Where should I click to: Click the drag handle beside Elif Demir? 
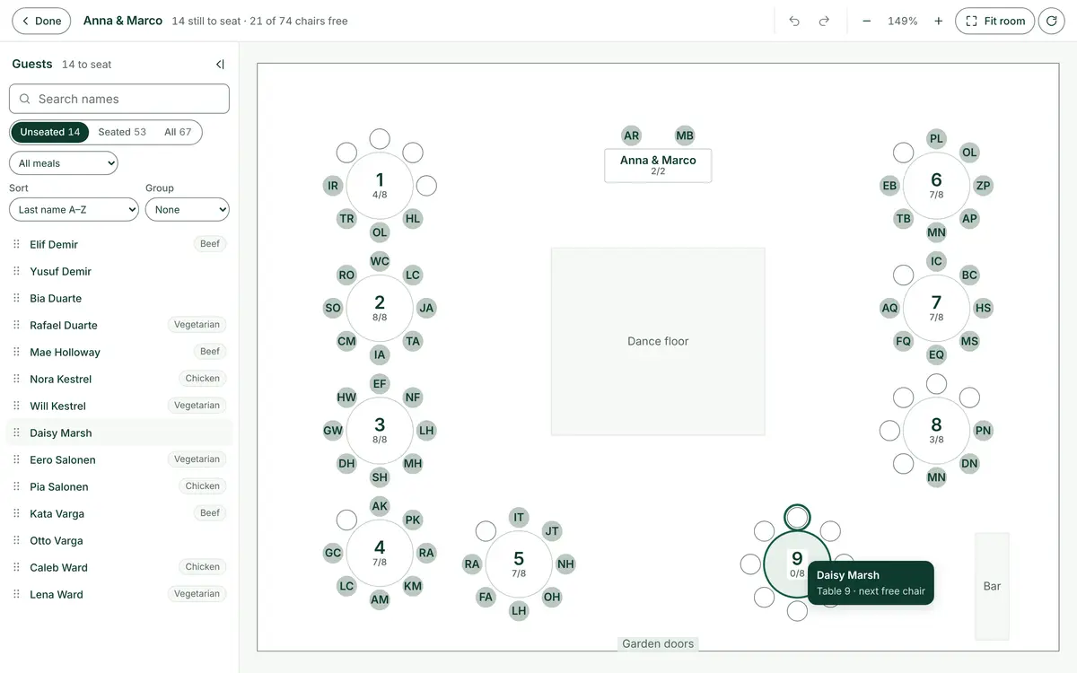[16, 244]
